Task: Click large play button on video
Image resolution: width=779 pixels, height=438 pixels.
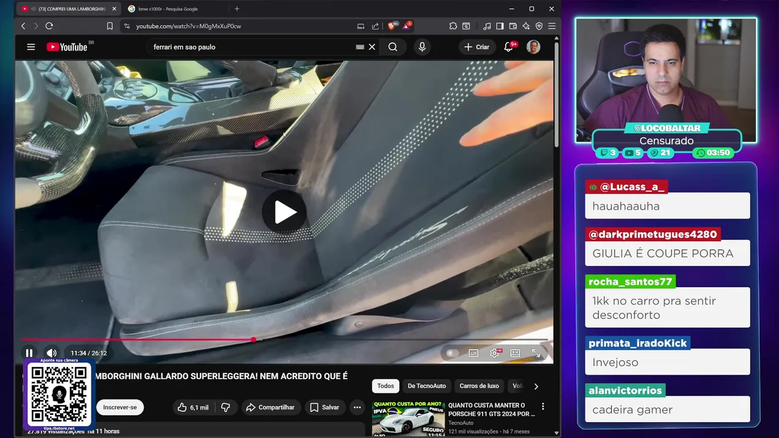Action: [x=284, y=212]
